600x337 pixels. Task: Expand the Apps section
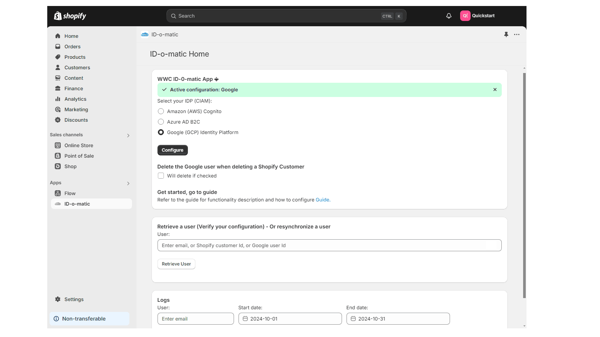coord(127,183)
